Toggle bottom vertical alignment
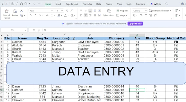 90,11
